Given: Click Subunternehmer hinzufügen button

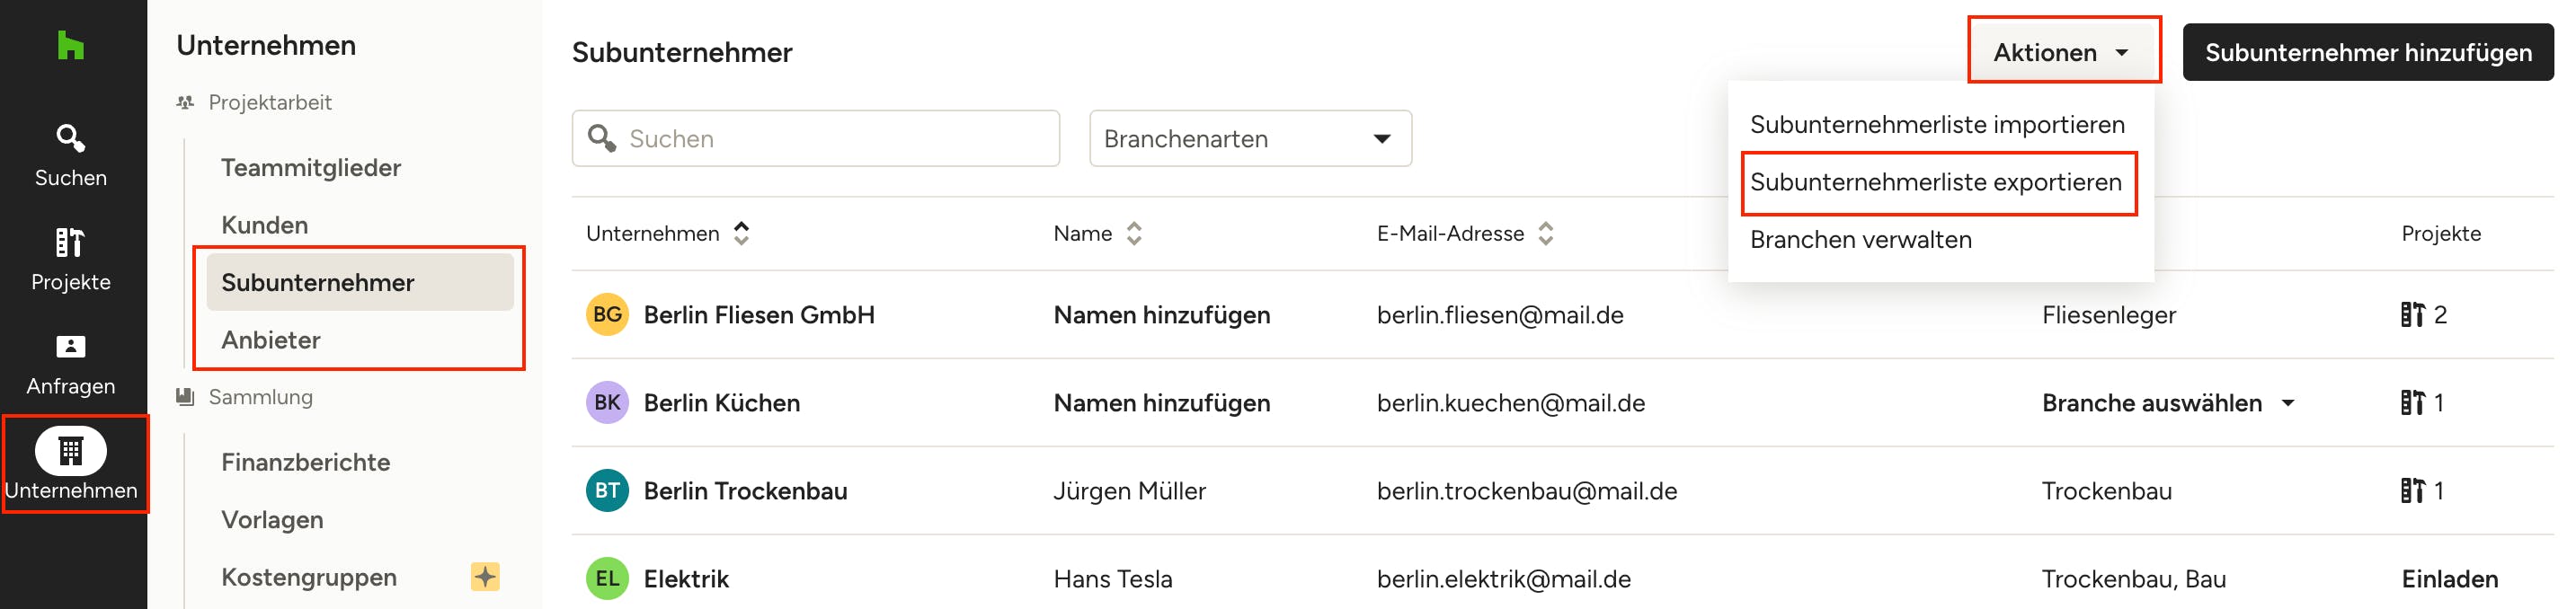Looking at the screenshot, I should coord(2368,52).
